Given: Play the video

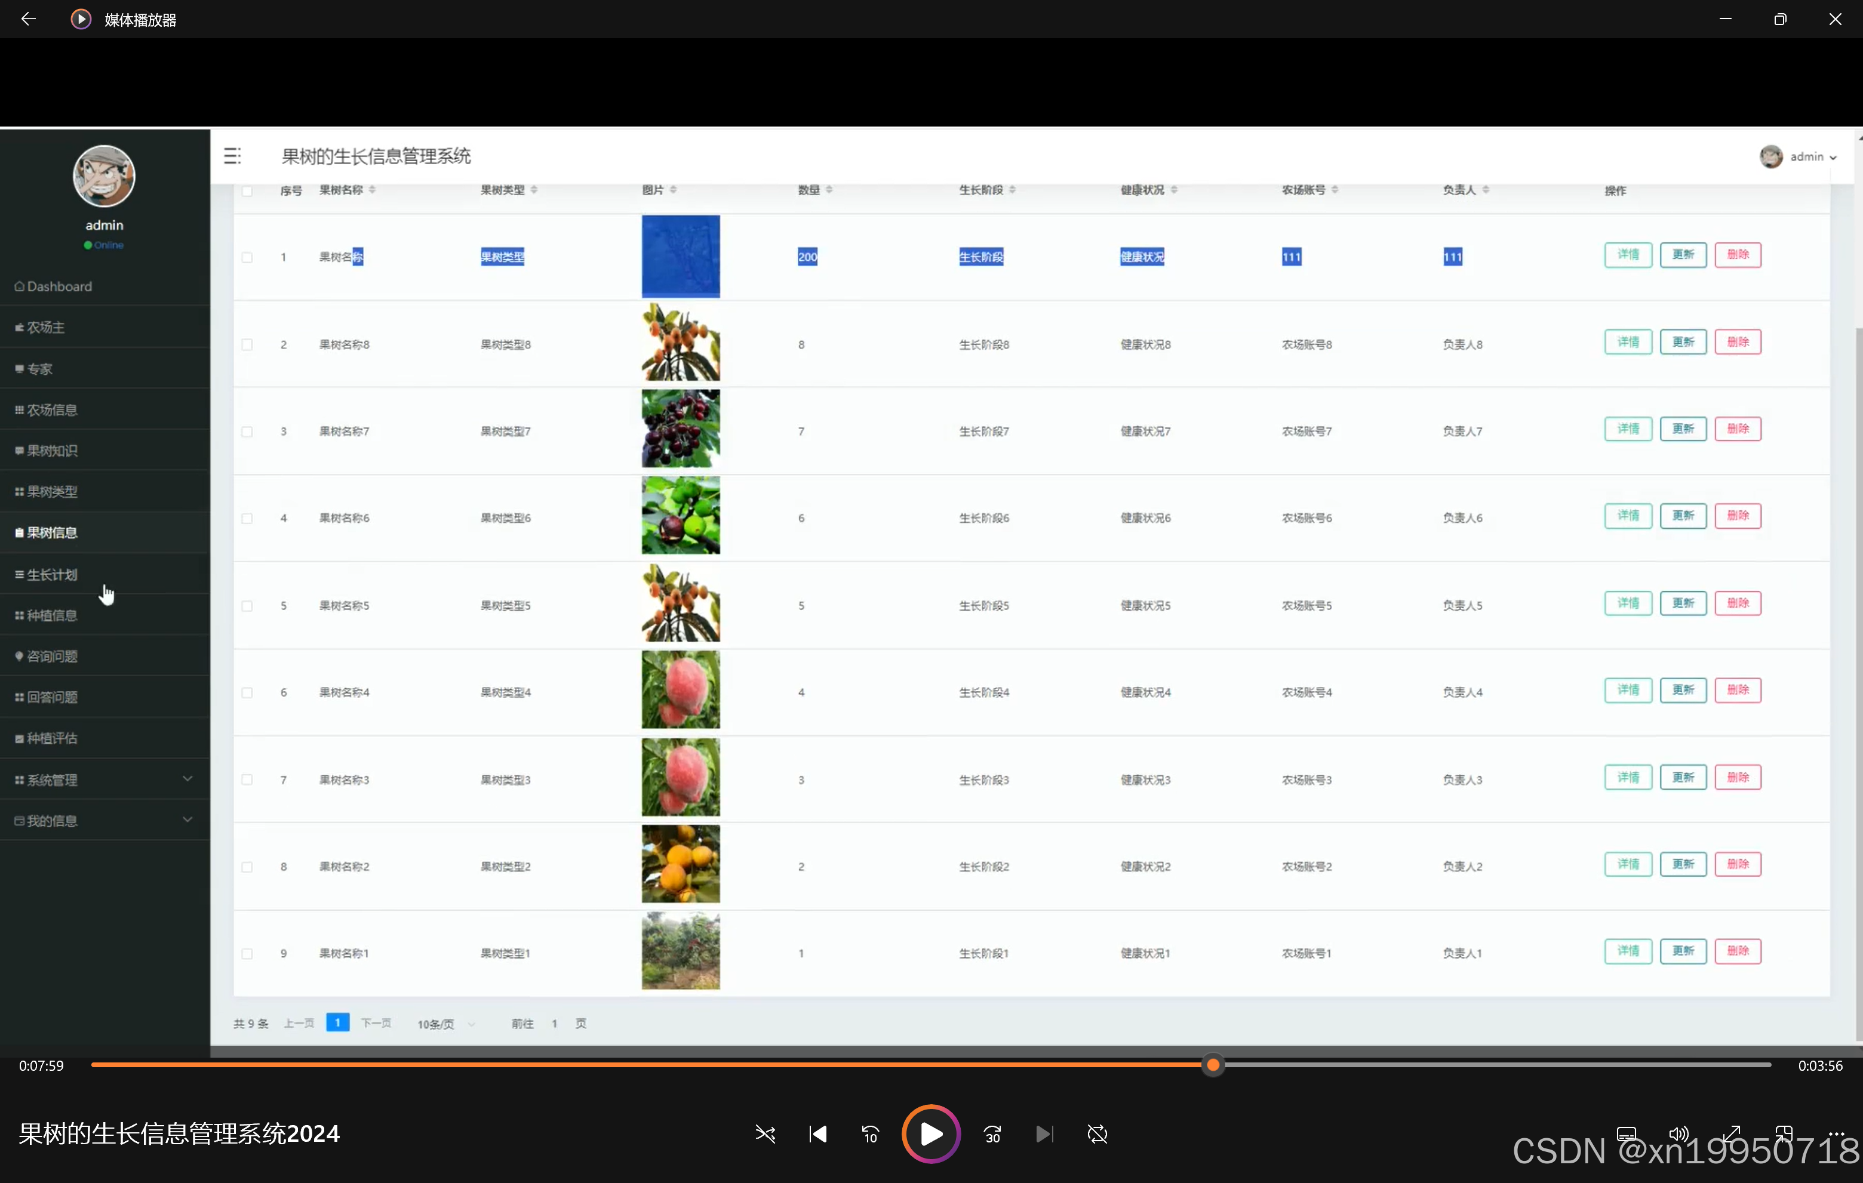Looking at the screenshot, I should tap(931, 1133).
